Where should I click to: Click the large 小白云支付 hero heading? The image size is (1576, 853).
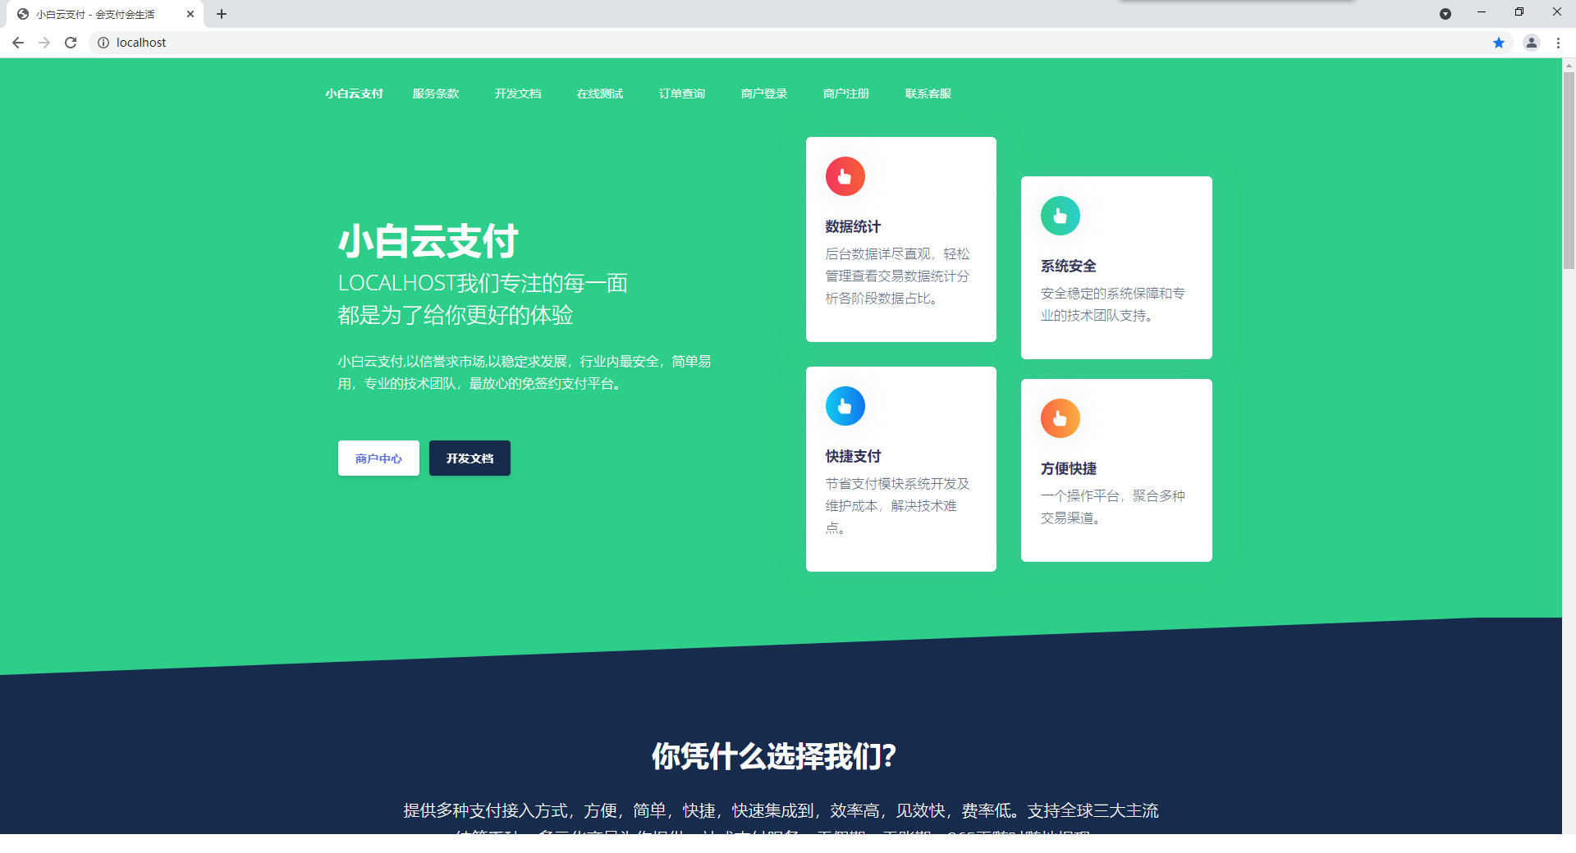coord(428,242)
